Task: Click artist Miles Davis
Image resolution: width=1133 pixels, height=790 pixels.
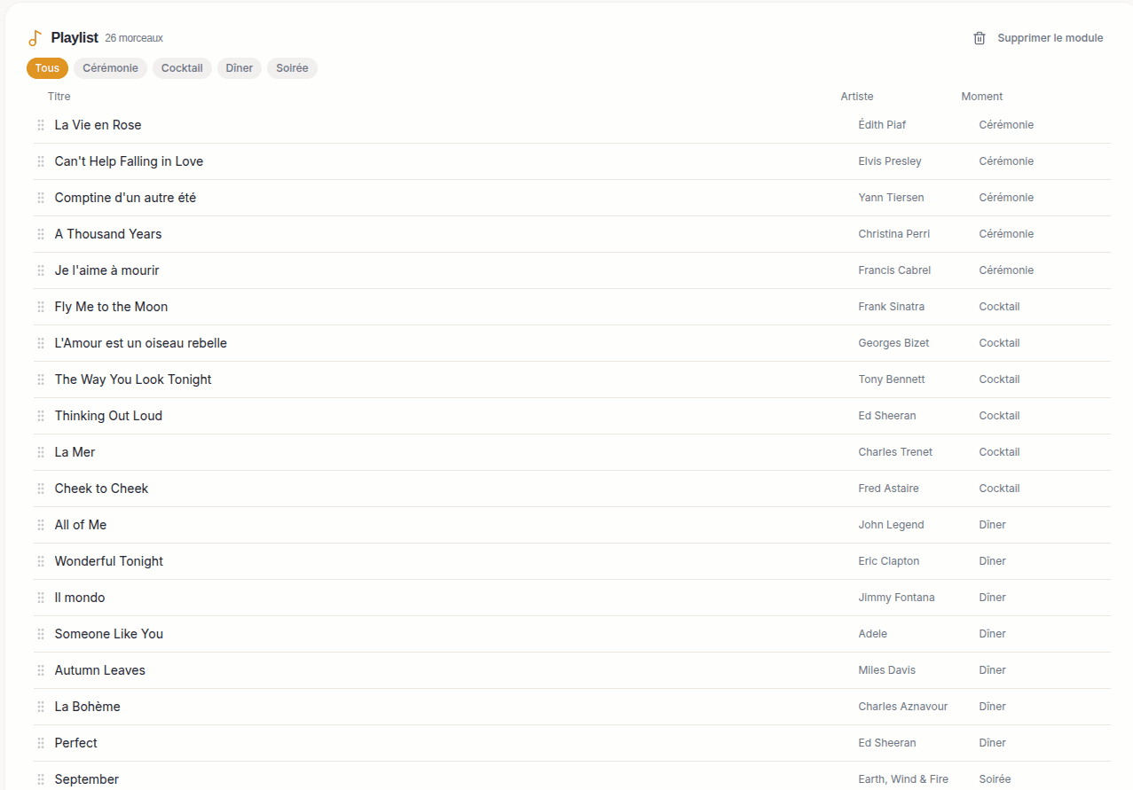Action: (x=887, y=670)
